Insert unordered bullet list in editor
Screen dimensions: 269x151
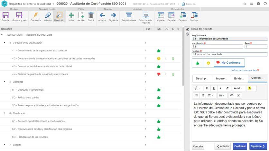(x=196, y=95)
